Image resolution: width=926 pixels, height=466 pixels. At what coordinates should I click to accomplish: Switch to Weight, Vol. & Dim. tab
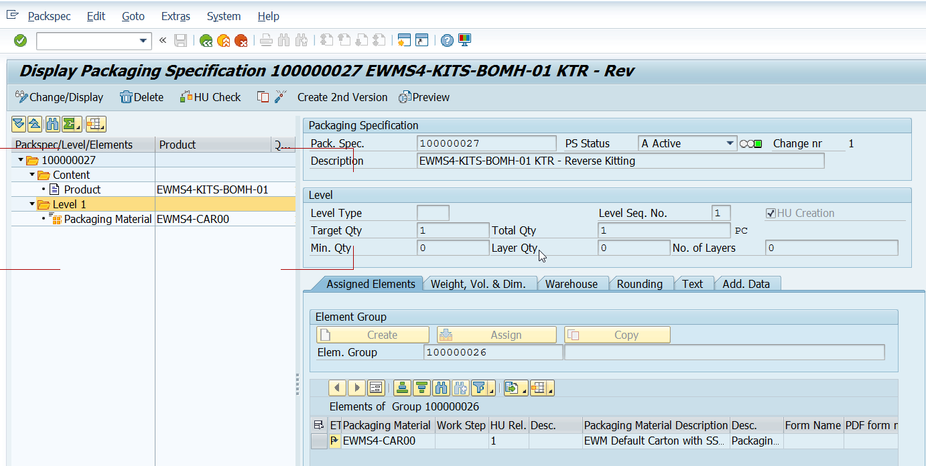tap(478, 284)
